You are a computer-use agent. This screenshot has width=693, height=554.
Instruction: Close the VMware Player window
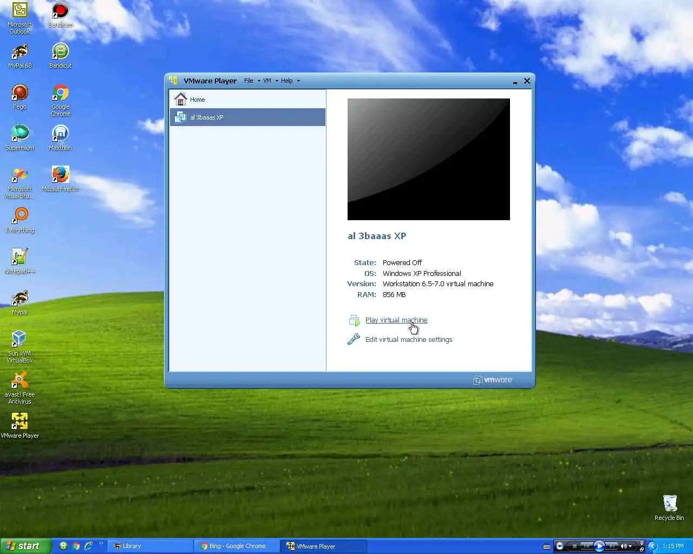tap(527, 81)
